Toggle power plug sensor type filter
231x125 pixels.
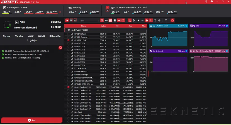(x=138, y=21)
